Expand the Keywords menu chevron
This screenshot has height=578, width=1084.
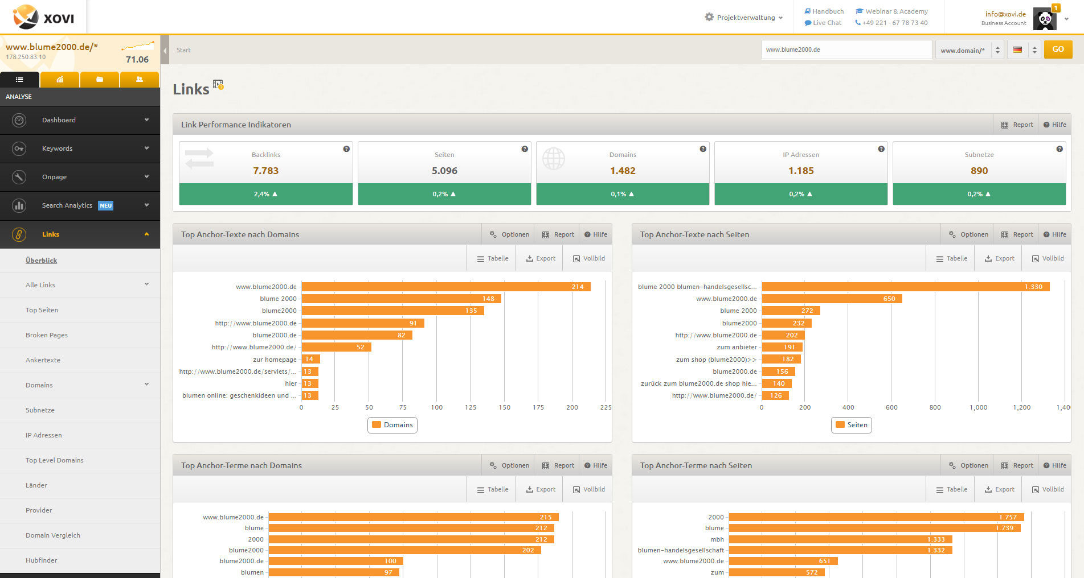pos(146,148)
